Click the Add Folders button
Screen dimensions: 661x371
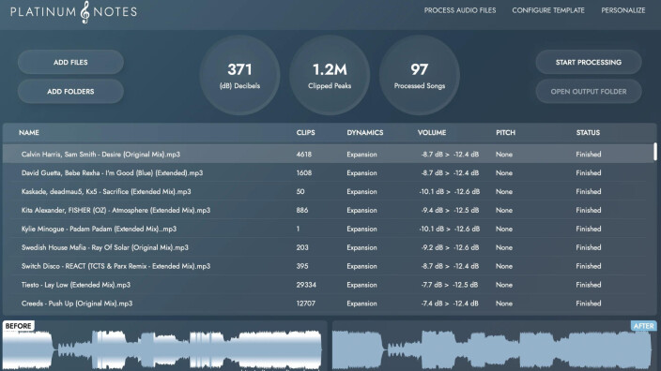[x=70, y=91]
